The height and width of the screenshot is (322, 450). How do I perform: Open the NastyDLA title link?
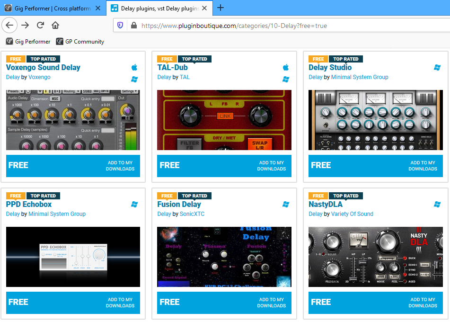pos(326,204)
